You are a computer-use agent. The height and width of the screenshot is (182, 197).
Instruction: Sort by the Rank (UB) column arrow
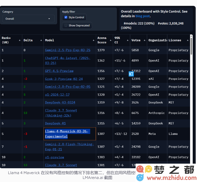pos(20,40)
